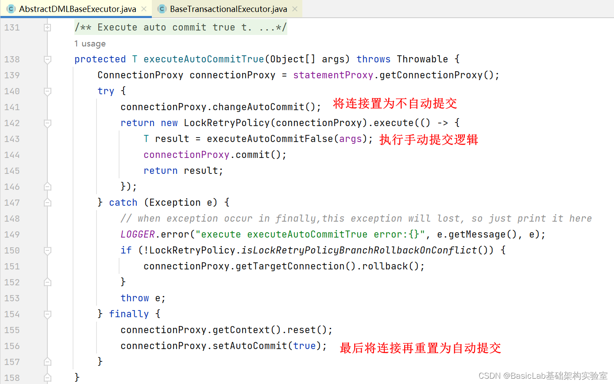
Task: Click 'statementProxy' field on line 139
Action: pos(333,75)
